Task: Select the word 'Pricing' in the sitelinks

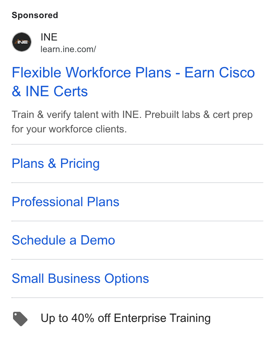Action: (80, 164)
